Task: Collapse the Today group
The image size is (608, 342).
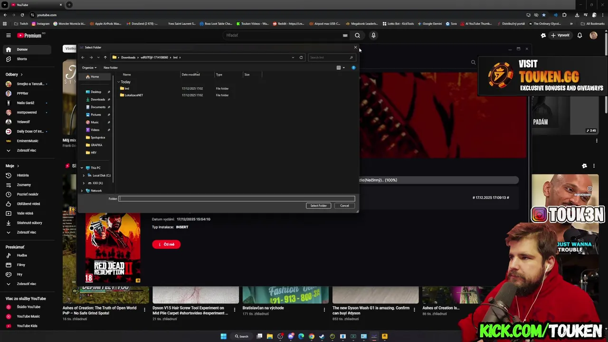Action: [119, 82]
